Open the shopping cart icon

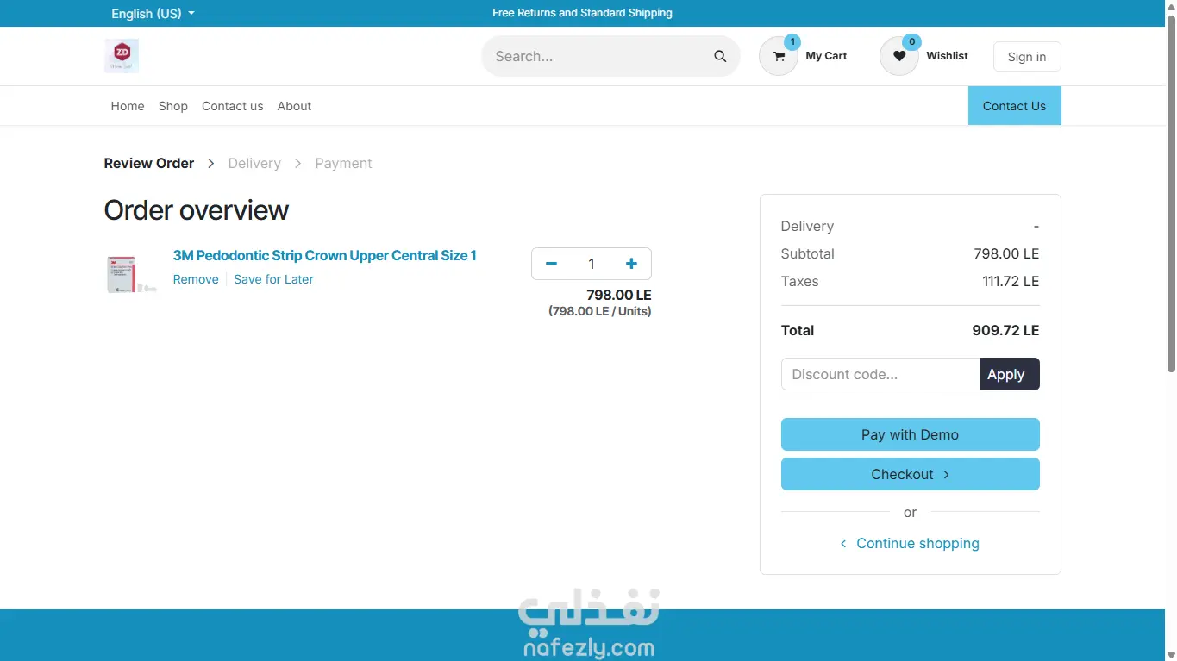[779, 56]
